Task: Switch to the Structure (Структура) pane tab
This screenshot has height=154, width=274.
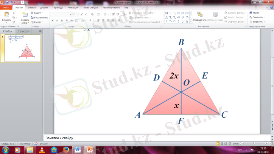Action: coord(23,31)
